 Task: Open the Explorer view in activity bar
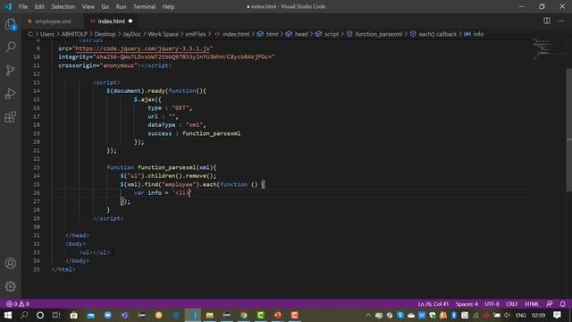[x=10, y=24]
